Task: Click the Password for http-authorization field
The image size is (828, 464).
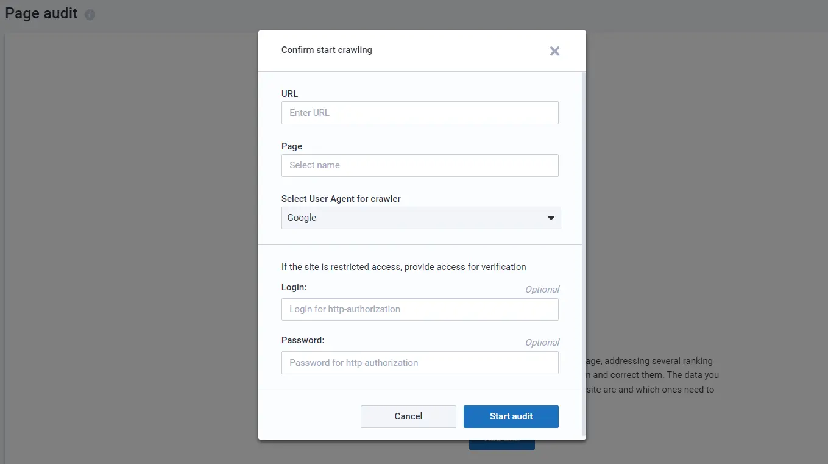Action: pos(420,363)
